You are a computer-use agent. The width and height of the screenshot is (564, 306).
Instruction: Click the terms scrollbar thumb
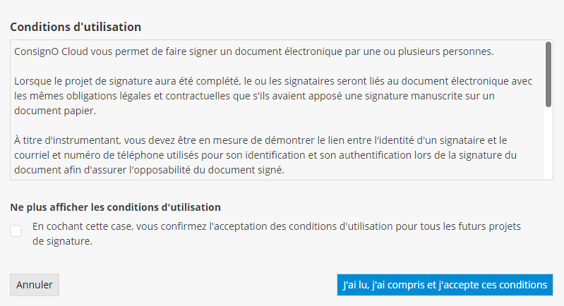click(548, 74)
